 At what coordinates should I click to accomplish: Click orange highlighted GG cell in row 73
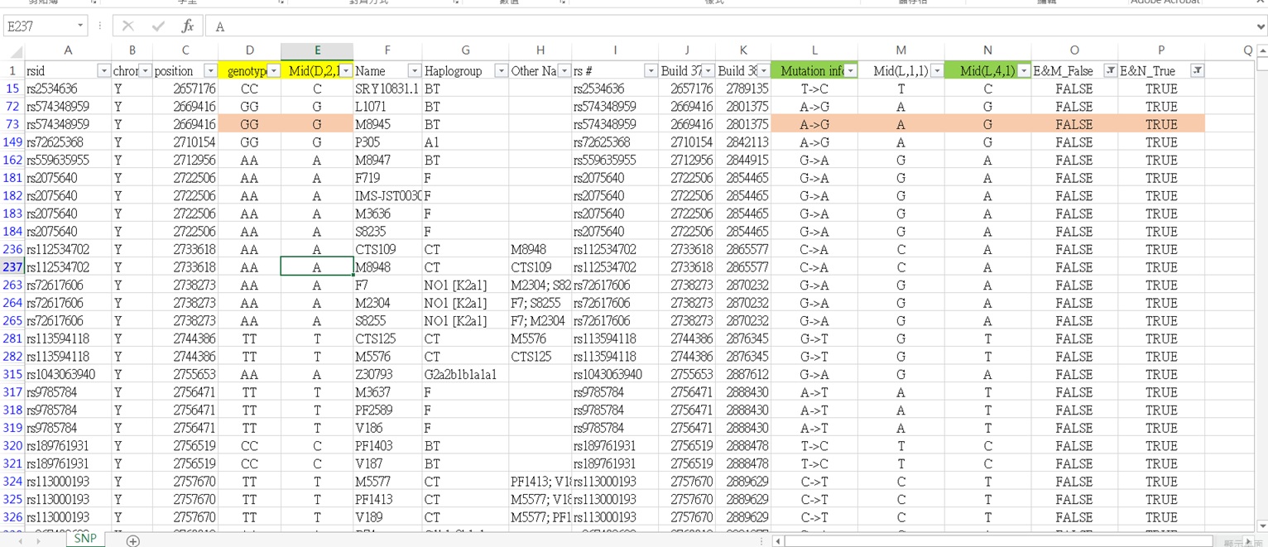(x=249, y=124)
